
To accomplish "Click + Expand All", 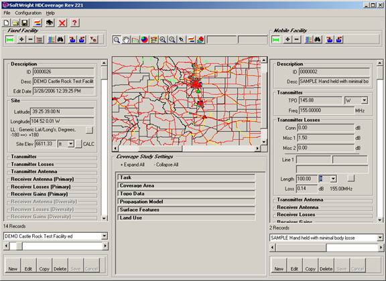I will [x=133, y=165].
